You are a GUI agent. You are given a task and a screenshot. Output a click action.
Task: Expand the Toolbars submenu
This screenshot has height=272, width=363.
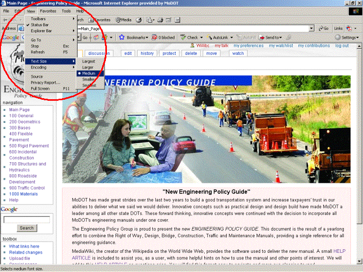[51, 19]
